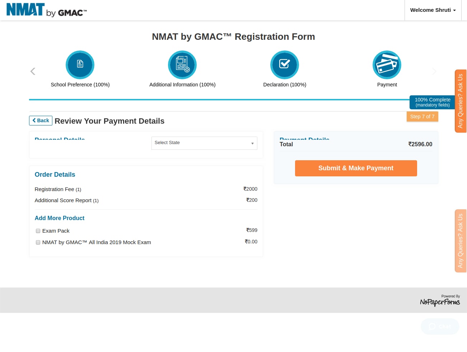Screen dimensions: 467x352
Task: Open the Select State dropdown
Action: click(204, 143)
